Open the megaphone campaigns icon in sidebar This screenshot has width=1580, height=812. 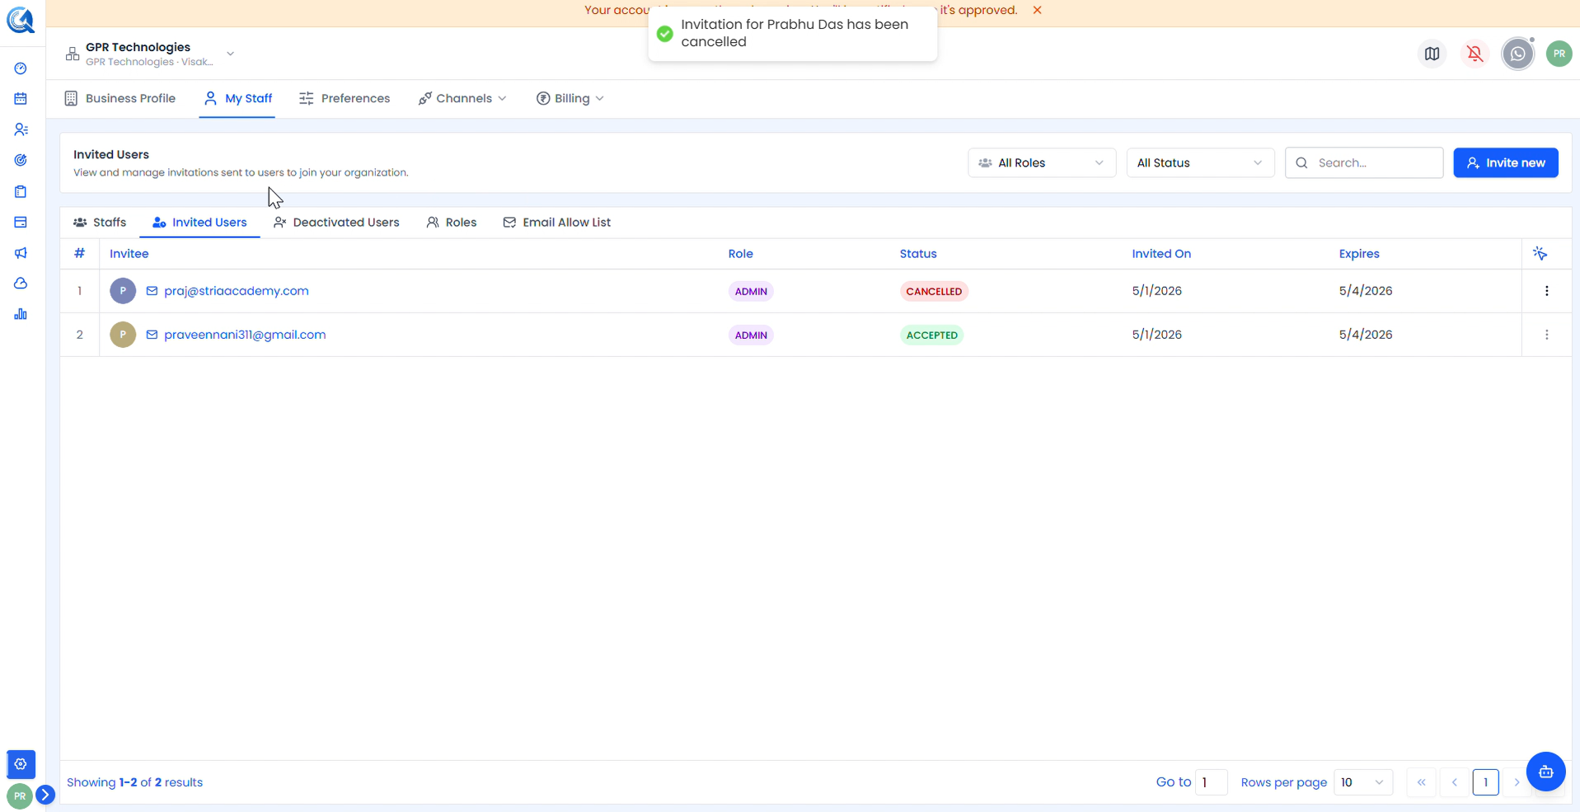21,253
